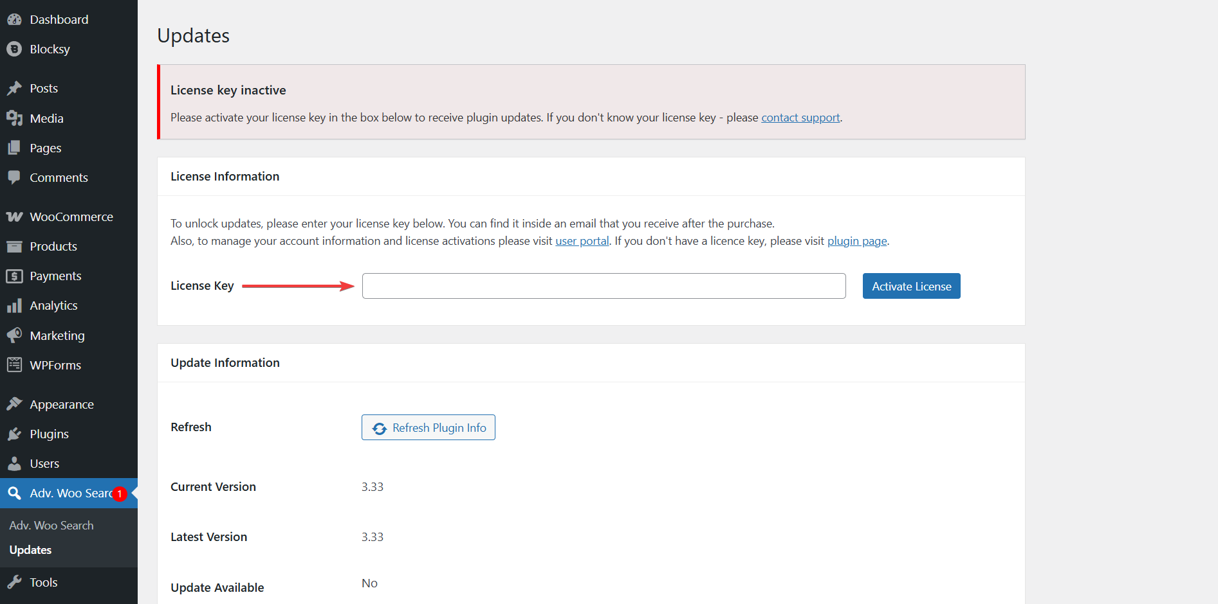Go to Dashboard menu item

59,19
